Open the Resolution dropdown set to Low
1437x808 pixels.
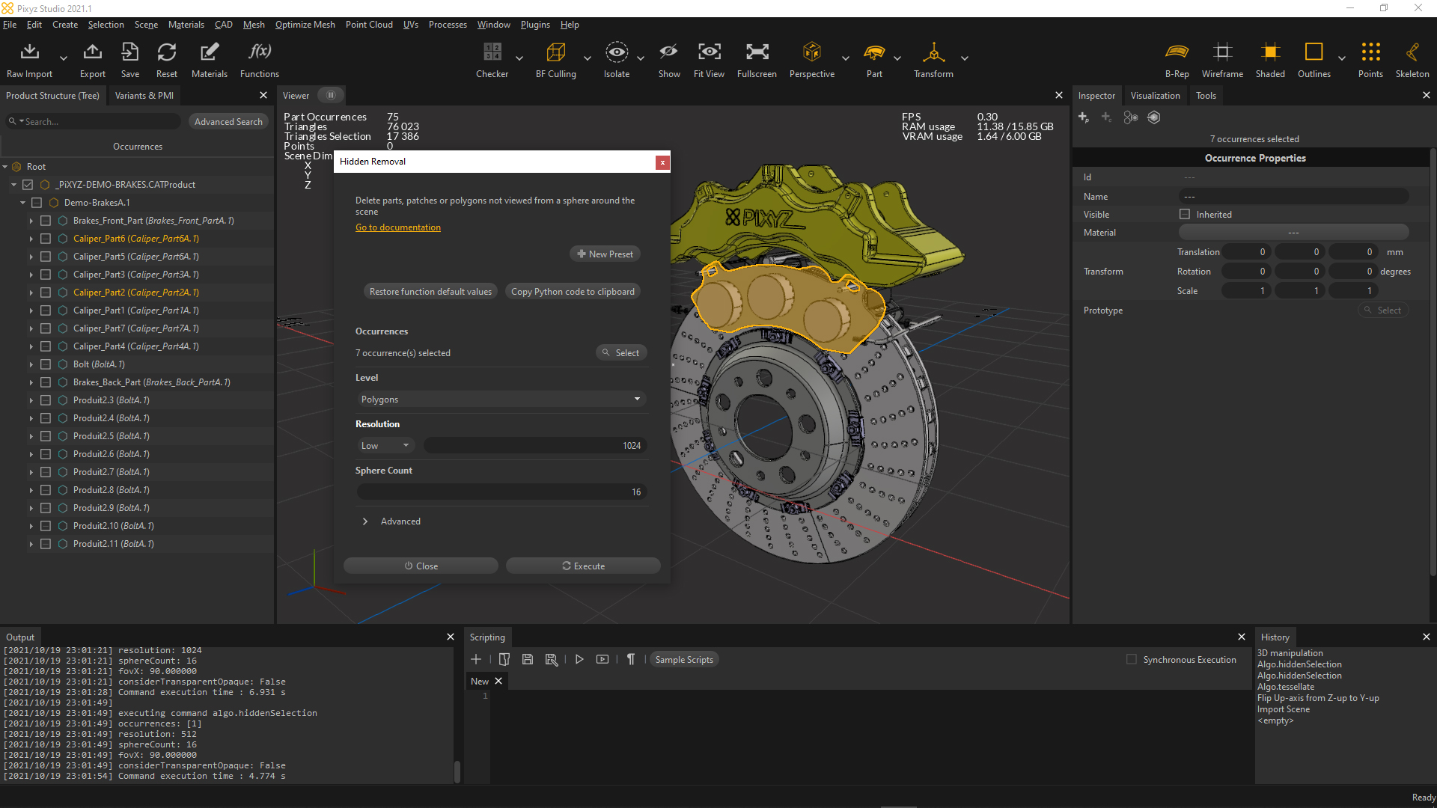(x=385, y=445)
